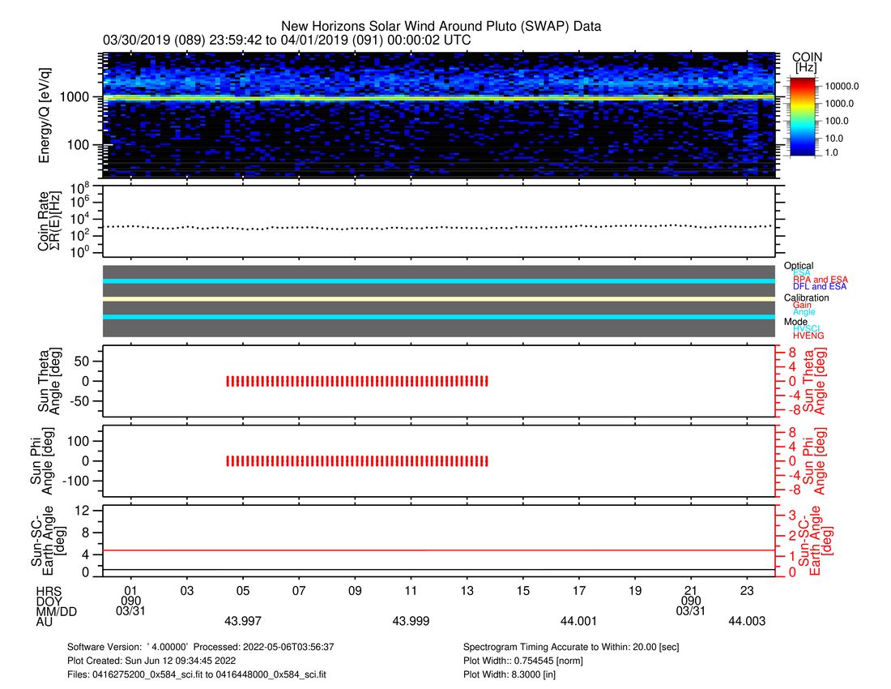The height and width of the screenshot is (689, 891).
Task: Click the red Sun Theta tick marks series
Action: [x=357, y=381]
